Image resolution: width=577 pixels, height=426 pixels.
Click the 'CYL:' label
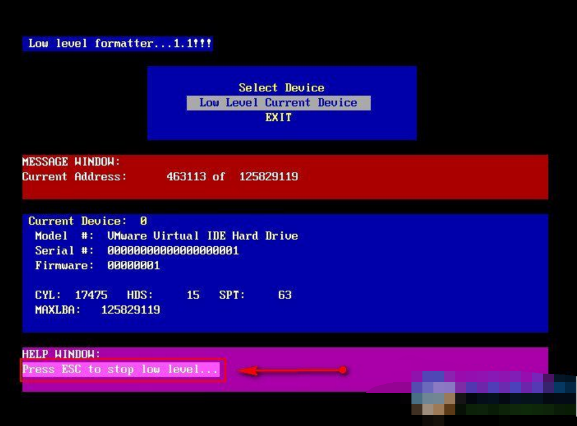tap(48, 295)
